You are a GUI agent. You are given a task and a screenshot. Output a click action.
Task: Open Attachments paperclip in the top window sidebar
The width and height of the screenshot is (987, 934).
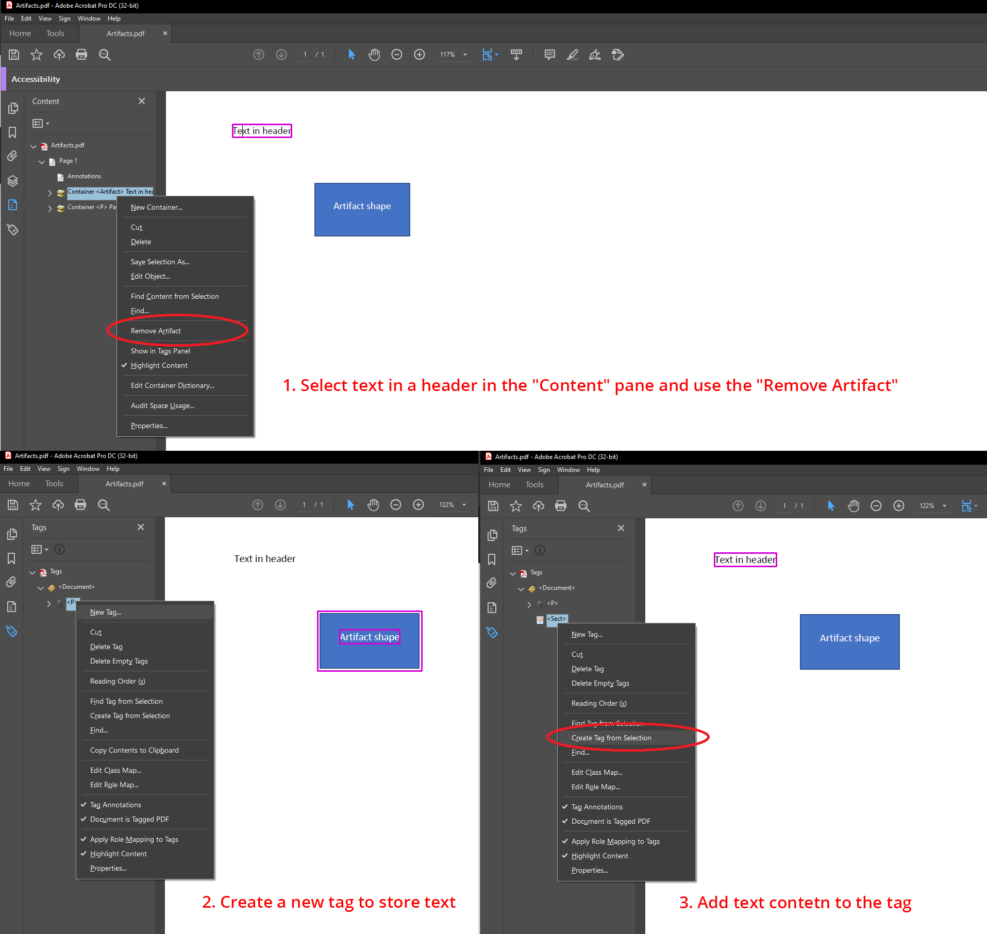pyautogui.click(x=13, y=156)
